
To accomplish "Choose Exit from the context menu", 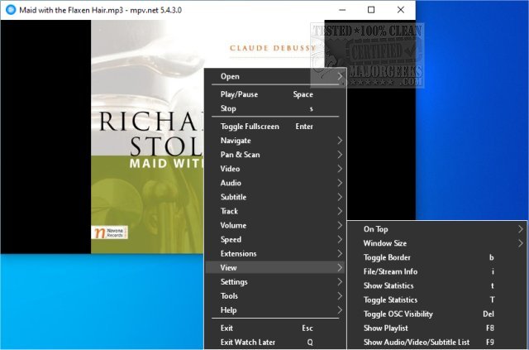I will coord(275,328).
